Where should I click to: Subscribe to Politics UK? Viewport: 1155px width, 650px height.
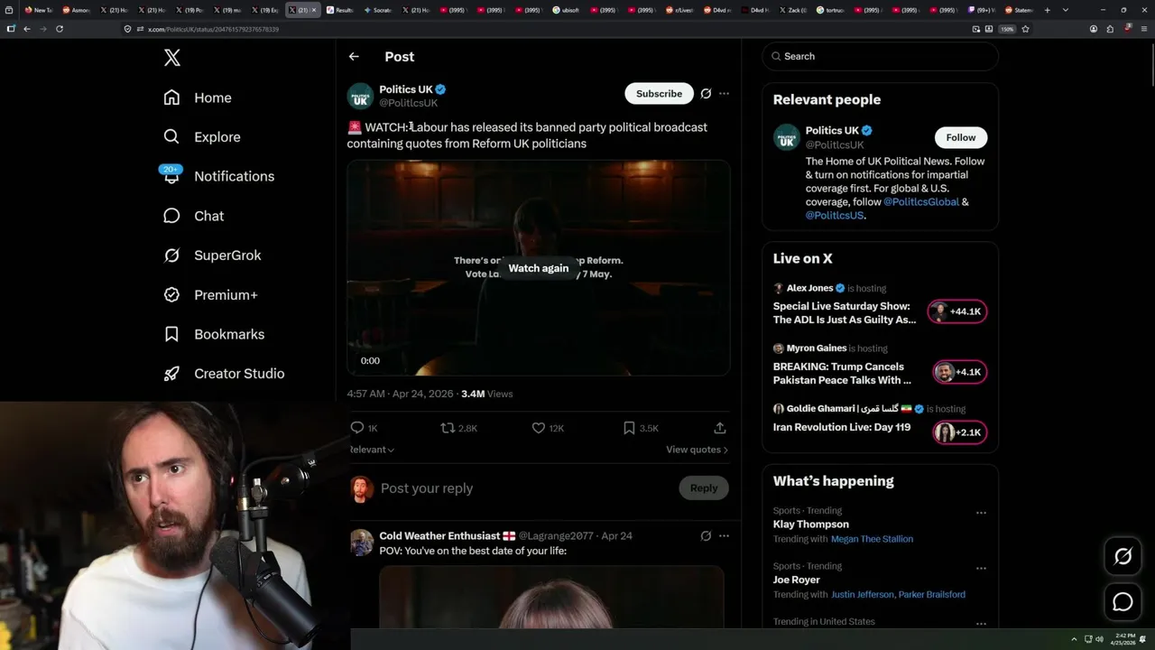[x=659, y=93]
